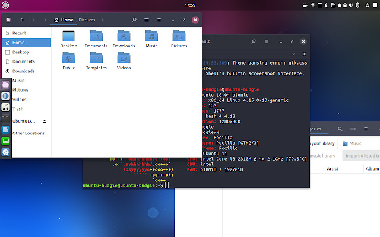Select the Documents folder icon
The image size is (380, 237).
click(96, 39)
